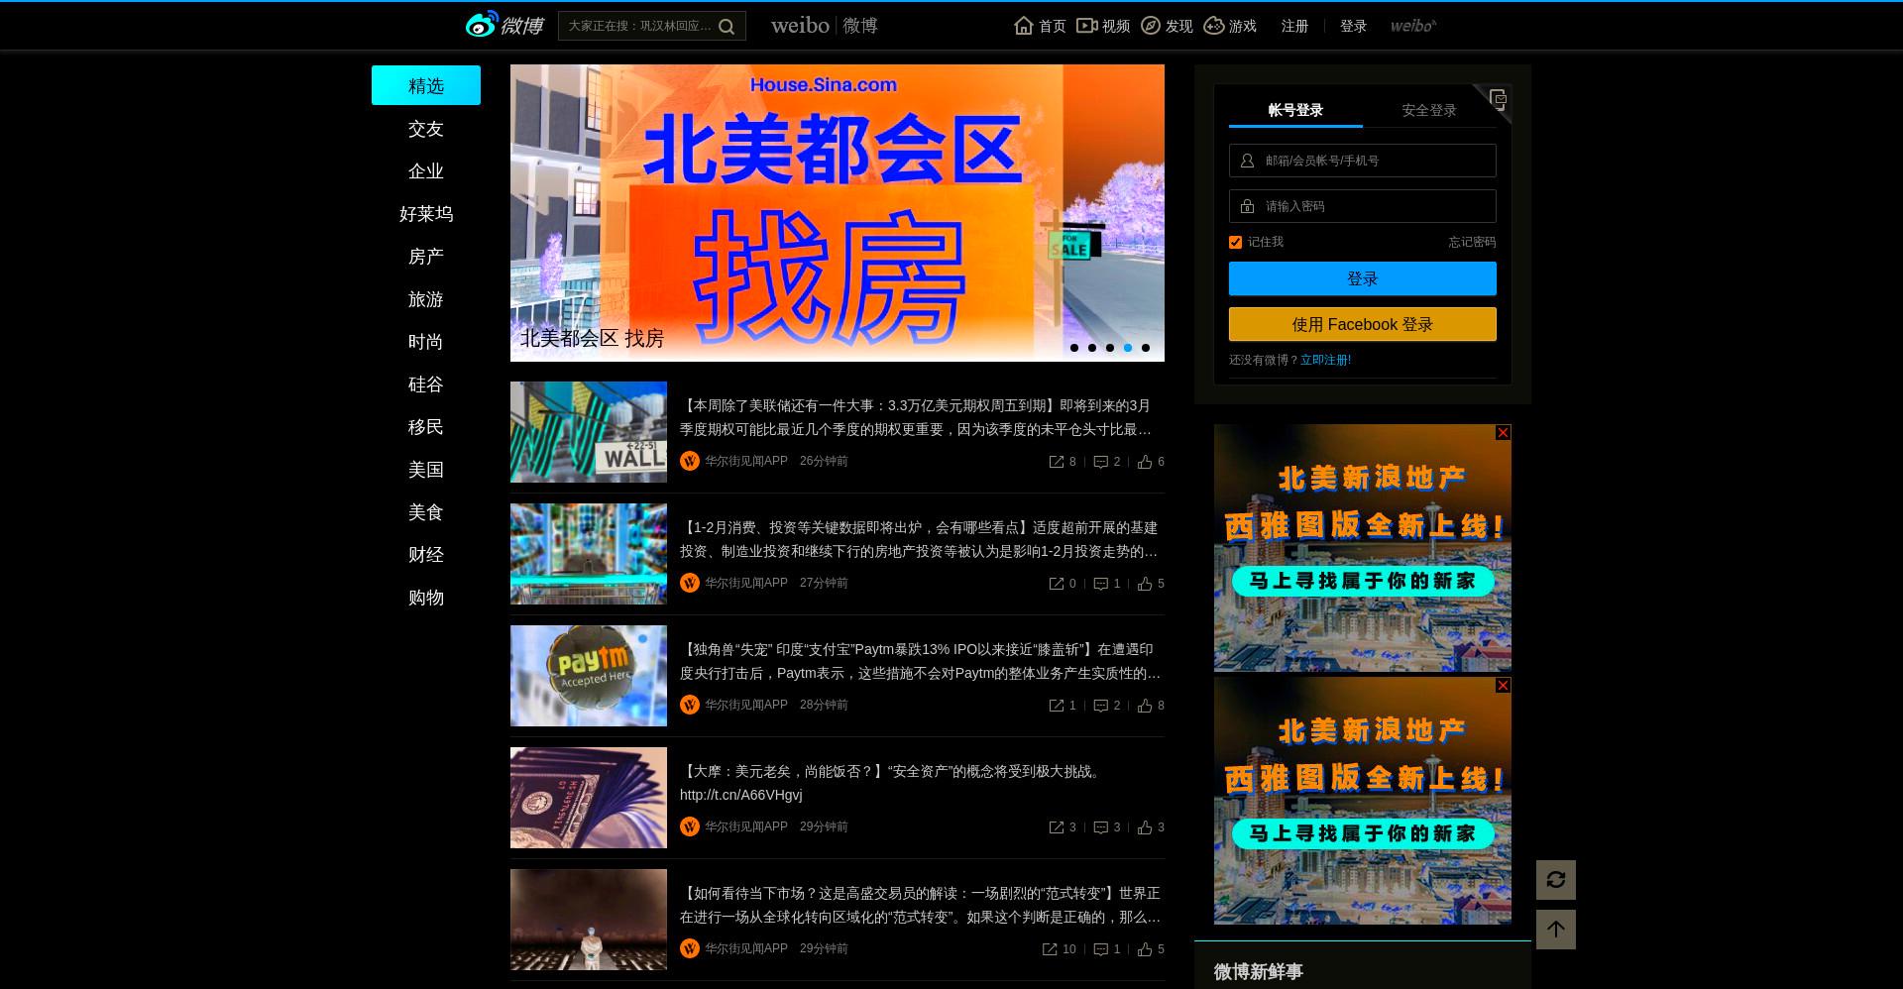Click the refresh feed button

[1556, 880]
